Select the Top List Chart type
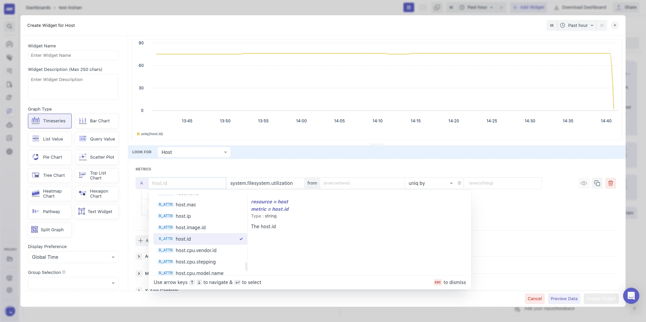646x322 pixels. coord(97,175)
